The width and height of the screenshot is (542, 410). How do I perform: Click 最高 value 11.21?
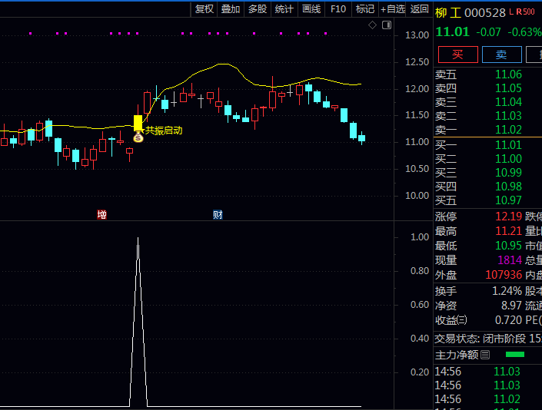pos(508,231)
